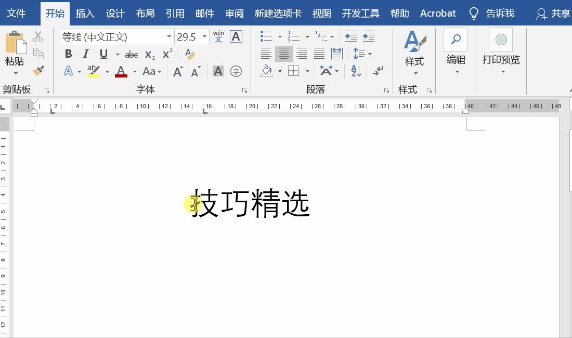
Task: Select the center alignment icon
Action: [x=284, y=54]
